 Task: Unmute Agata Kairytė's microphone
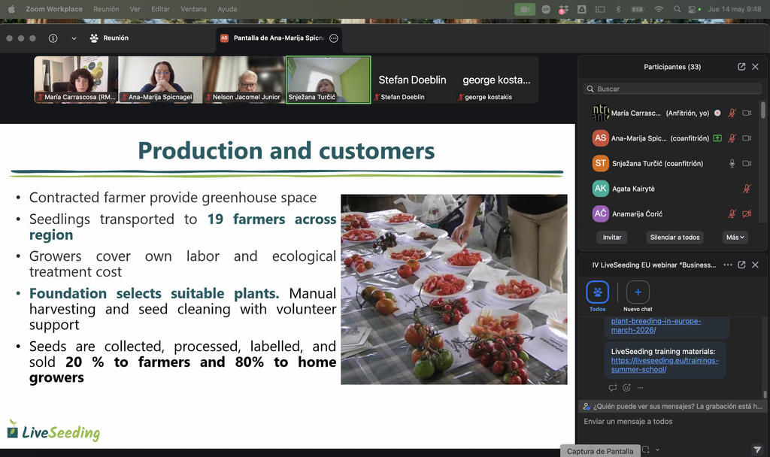click(747, 189)
